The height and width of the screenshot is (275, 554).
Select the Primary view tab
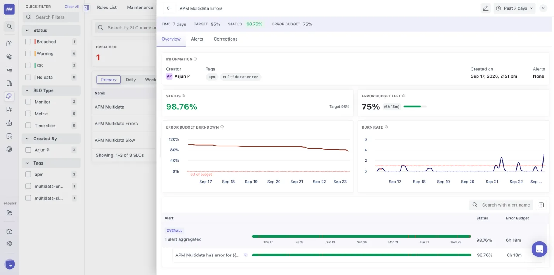click(109, 80)
